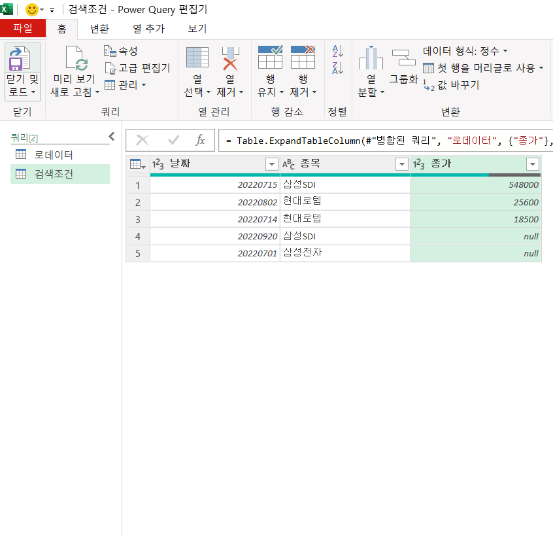Image resolution: width=553 pixels, height=537 pixels.
Task: Click the smiley feedback icon in title bar
Action: pos(32,10)
